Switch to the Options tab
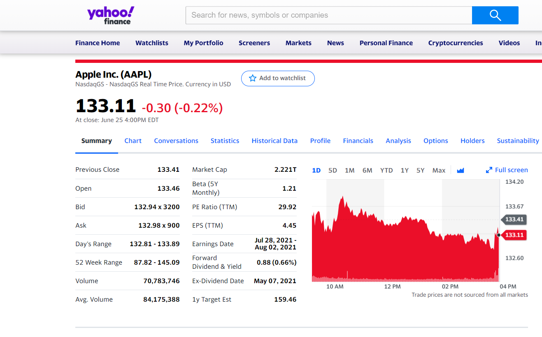 click(436, 141)
